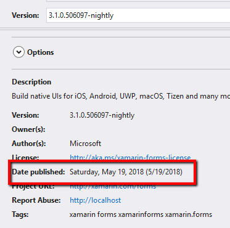
Task: Open the aka.ms xamarin-forms-license link
Action: pyautogui.click(x=130, y=158)
